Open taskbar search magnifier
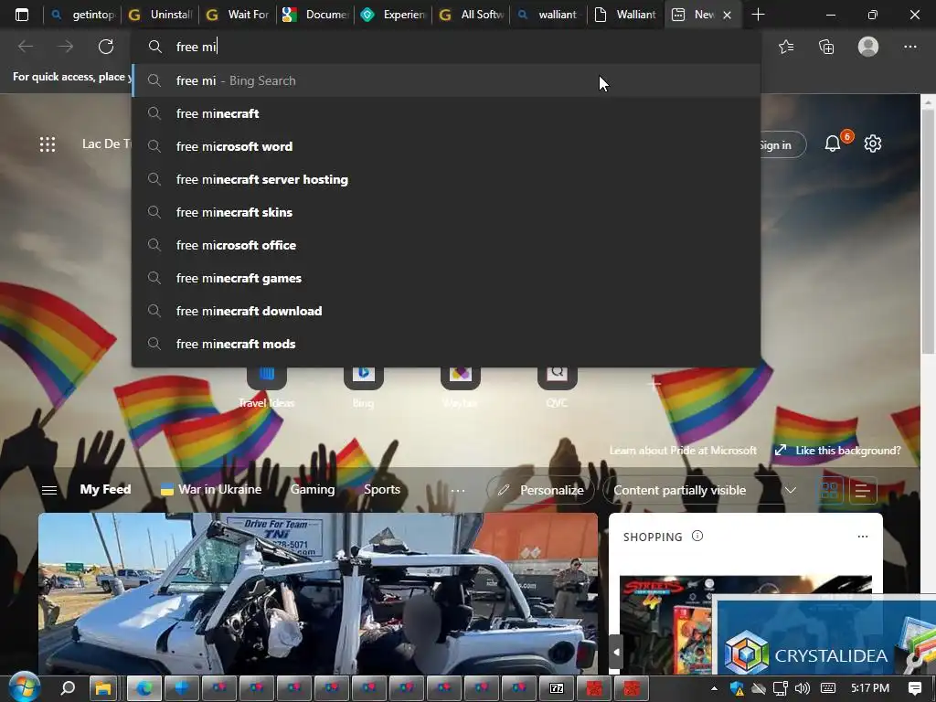The image size is (936, 702). 68,688
